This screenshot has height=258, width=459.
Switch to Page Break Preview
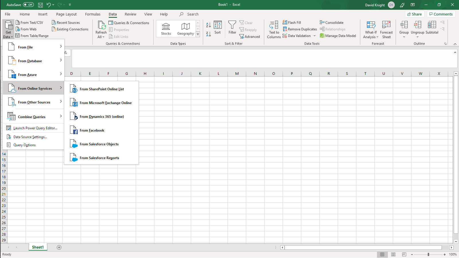click(x=404, y=254)
